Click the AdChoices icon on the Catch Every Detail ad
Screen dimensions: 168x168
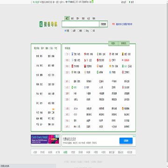click(x=57, y=136)
